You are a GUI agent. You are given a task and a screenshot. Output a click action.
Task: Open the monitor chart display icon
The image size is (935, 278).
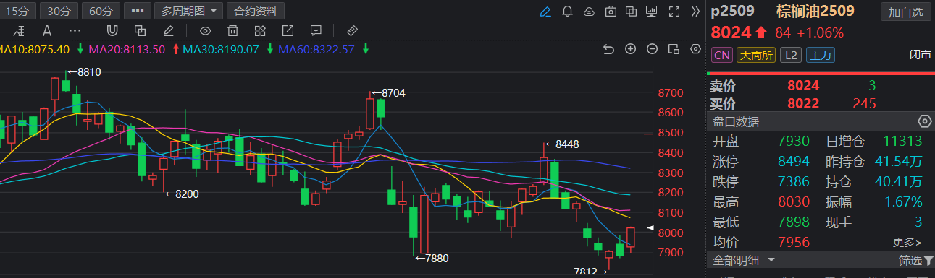pos(653,12)
